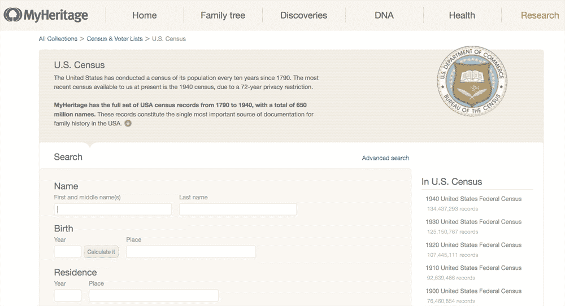565x306 pixels.
Task: Click the Birth Year input box
Action: tap(67, 252)
